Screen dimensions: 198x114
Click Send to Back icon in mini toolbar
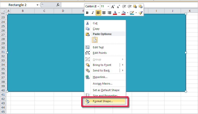pyautogui.click(x=141, y=7)
